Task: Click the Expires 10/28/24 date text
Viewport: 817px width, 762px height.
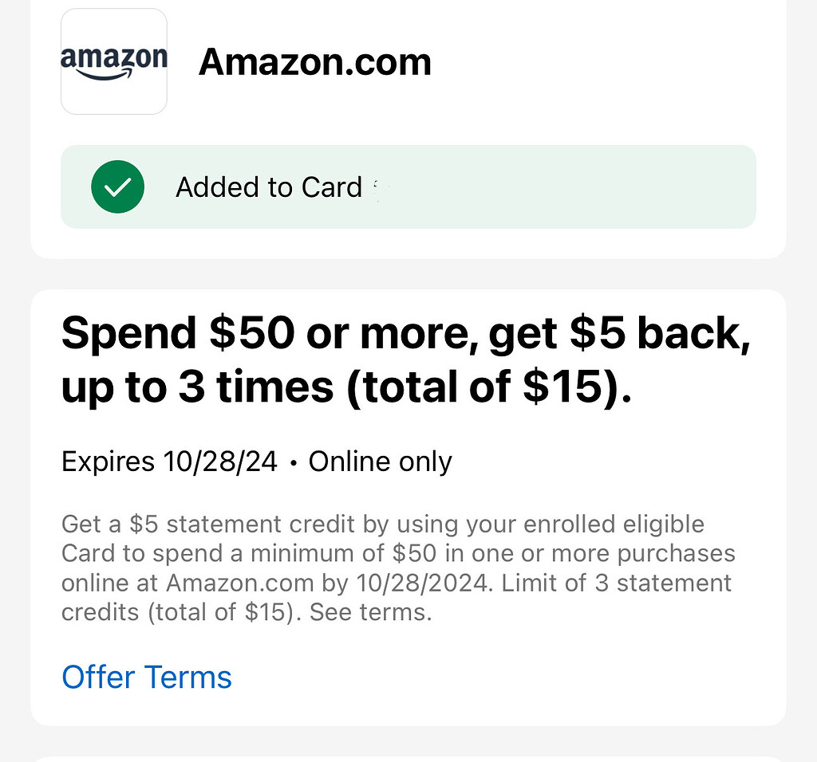Action: point(168,461)
